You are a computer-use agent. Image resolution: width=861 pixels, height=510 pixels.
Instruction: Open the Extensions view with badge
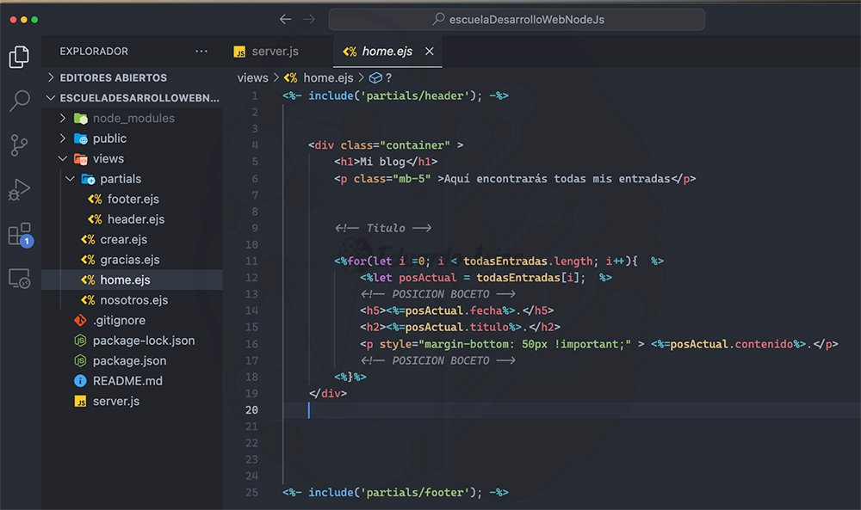point(21,235)
